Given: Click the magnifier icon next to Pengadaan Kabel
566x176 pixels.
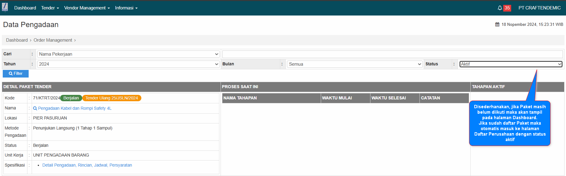Looking at the screenshot, I should 35,109.
